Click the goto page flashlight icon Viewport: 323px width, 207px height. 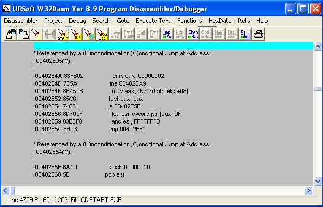(89, 34)
